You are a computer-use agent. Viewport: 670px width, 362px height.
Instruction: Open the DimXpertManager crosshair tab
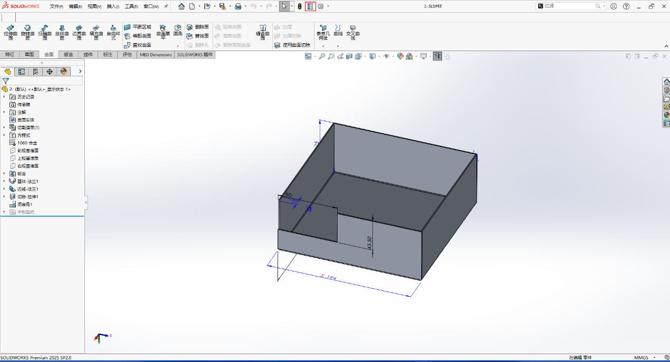coord(50,72)
